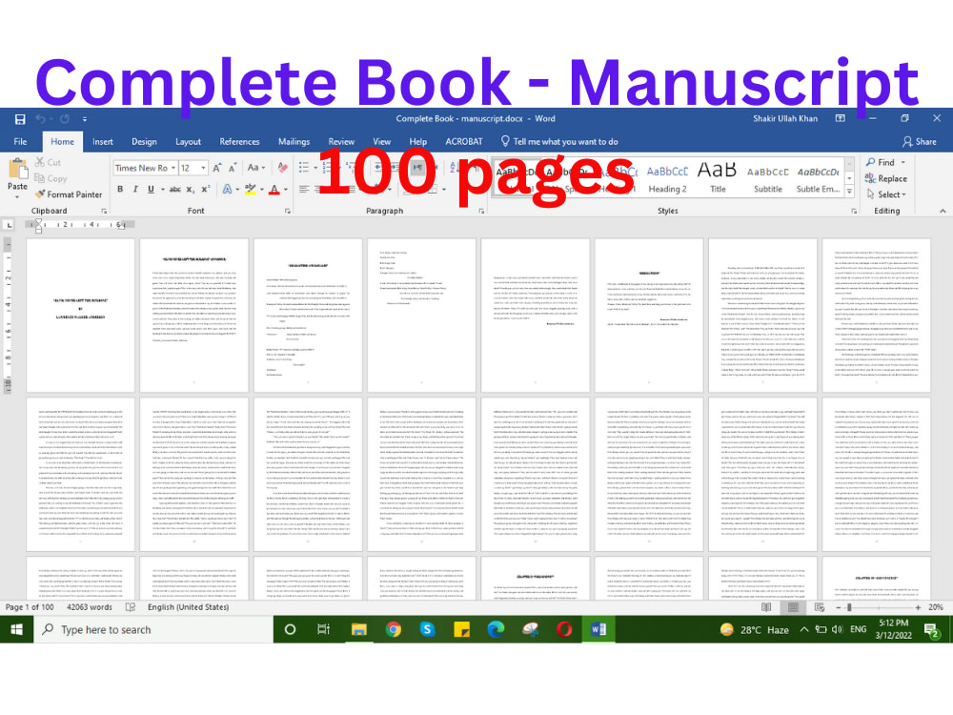Click the Share button

point(919,142)
